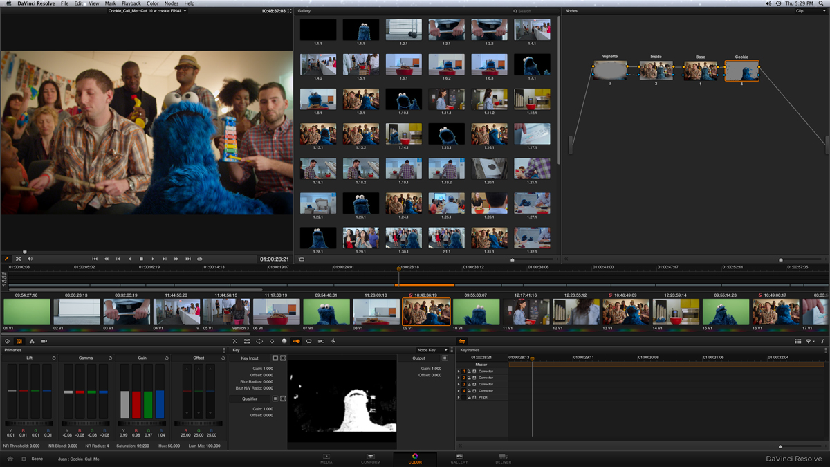Open the filter funnel dropdown above Keyframes
This screenshot has height=467, width=830.
(x=809, y=341)
